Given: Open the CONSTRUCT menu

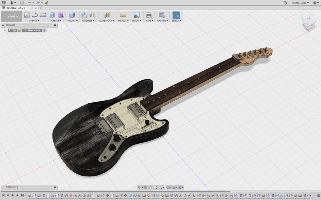Looking at the screenshot, I should click(x=107, y=20).
